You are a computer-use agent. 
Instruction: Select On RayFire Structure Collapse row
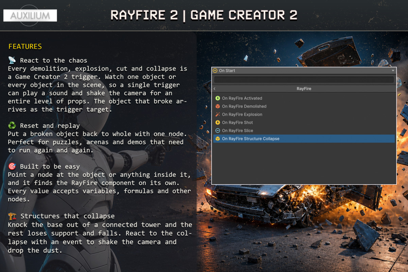click(304, 139)
